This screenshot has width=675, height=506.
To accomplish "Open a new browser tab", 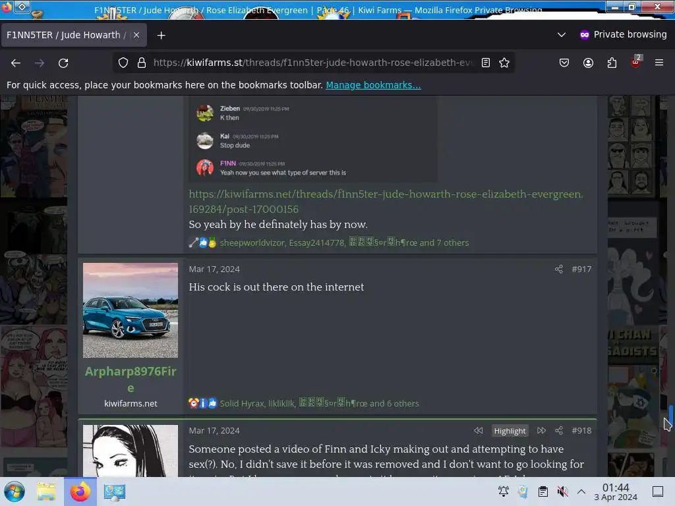I will tap(161, 36).
